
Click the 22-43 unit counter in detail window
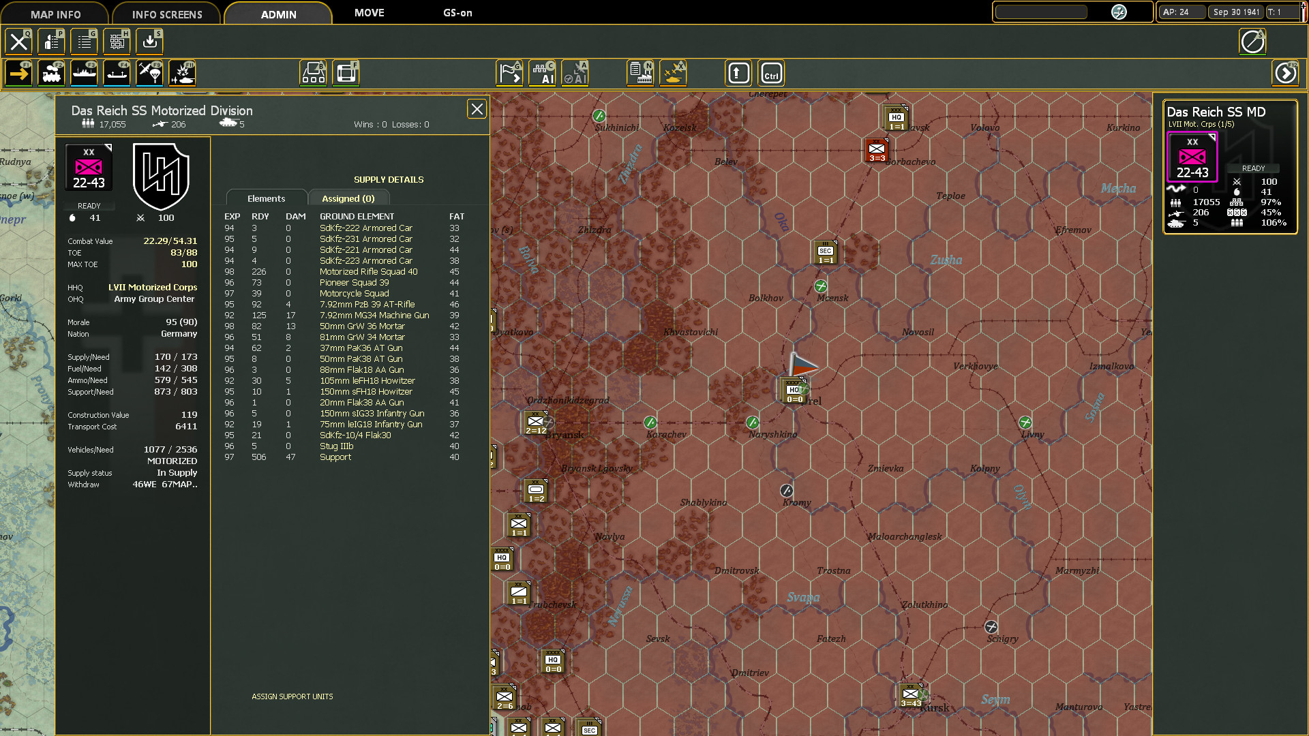(89, 168)
